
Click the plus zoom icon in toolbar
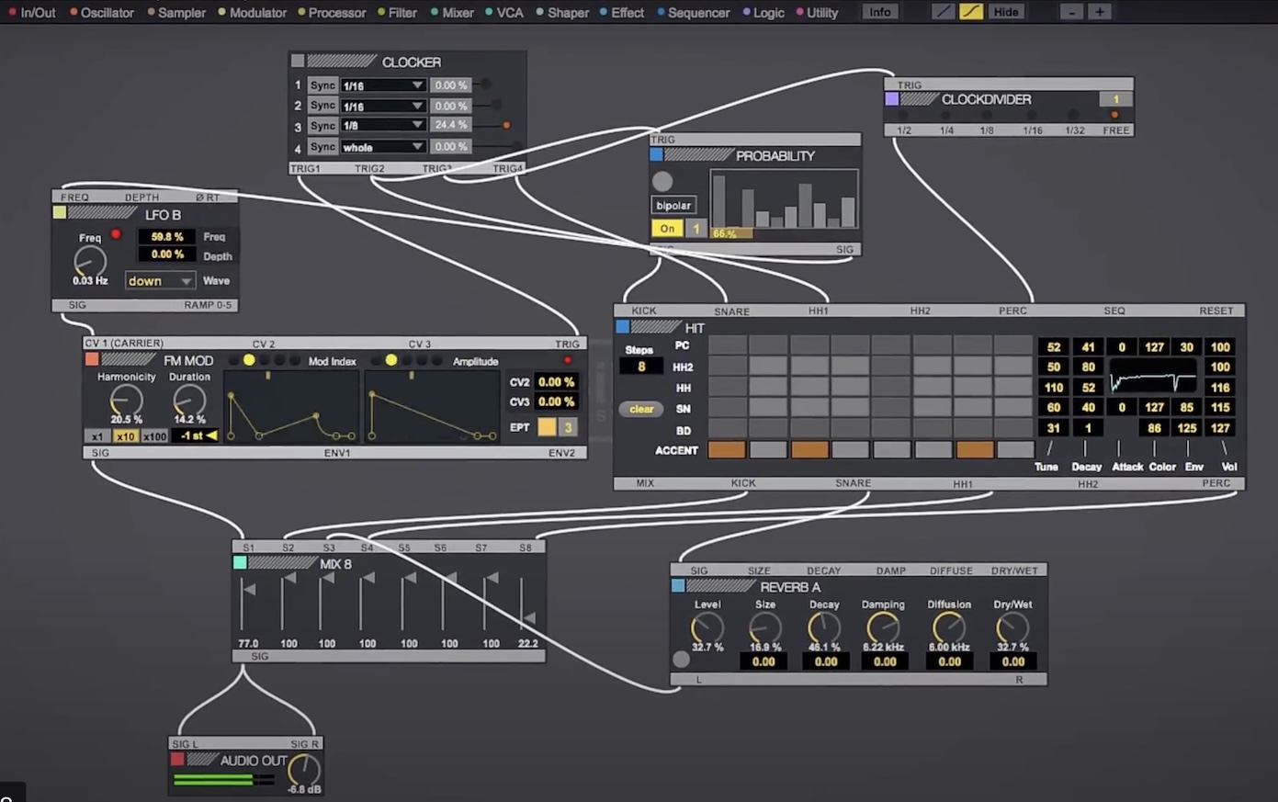tap(1100, 12)
